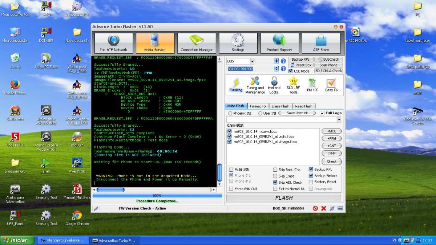Image resolution: width=436 pixels, height=245 pixels.
Task: Select the Nokia PC Suite desktop icon
Action: (46, 61)
